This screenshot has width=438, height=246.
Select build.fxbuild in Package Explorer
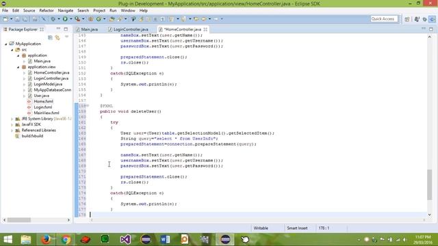[x=32, y=136]
